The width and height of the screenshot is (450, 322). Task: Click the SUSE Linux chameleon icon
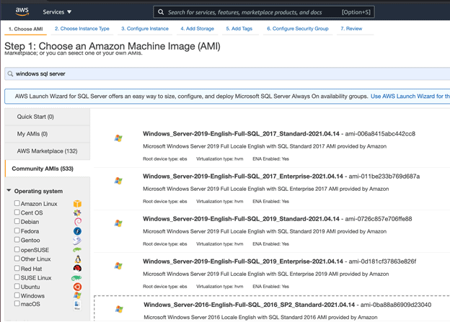coord(76,278)
